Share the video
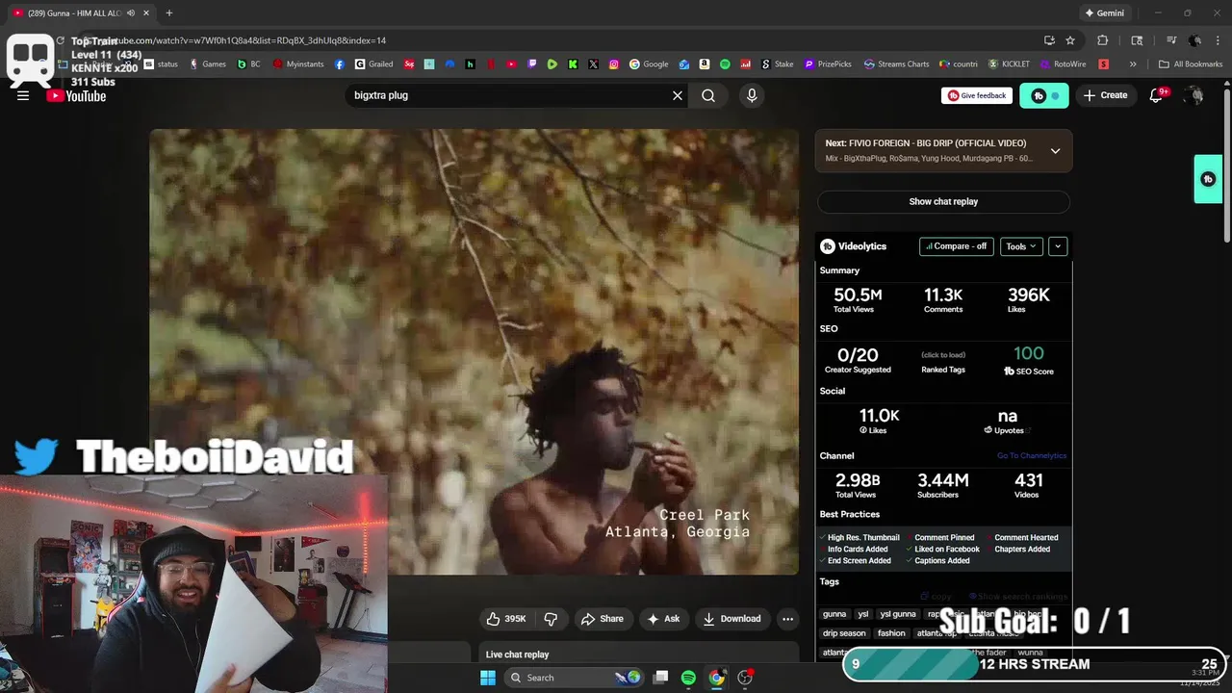Viewport: 1232px width, 693px height. coord(602,619)
